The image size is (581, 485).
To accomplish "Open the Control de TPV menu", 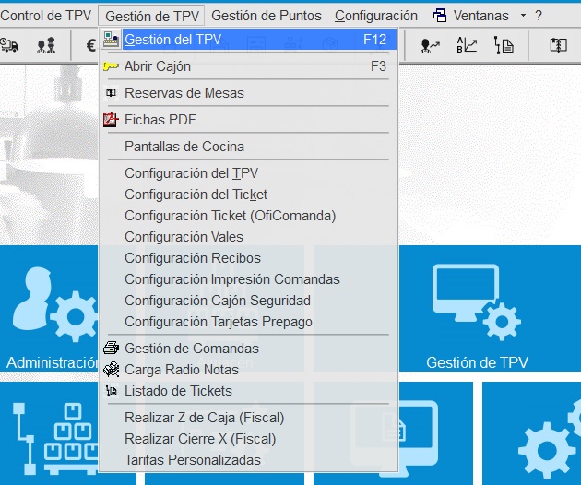I will [x=45, y=16].
